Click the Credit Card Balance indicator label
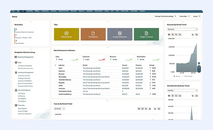 [65, 94]
